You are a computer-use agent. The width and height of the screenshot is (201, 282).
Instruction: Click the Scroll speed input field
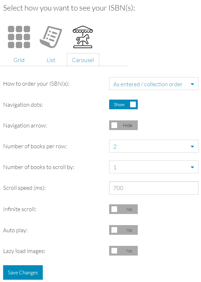click(154, 188)
